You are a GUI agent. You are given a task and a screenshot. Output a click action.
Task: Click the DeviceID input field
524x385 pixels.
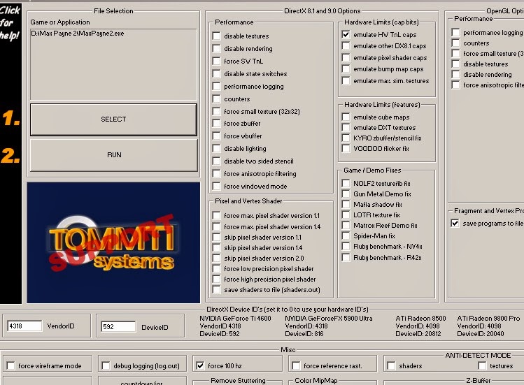click(119, 326)
